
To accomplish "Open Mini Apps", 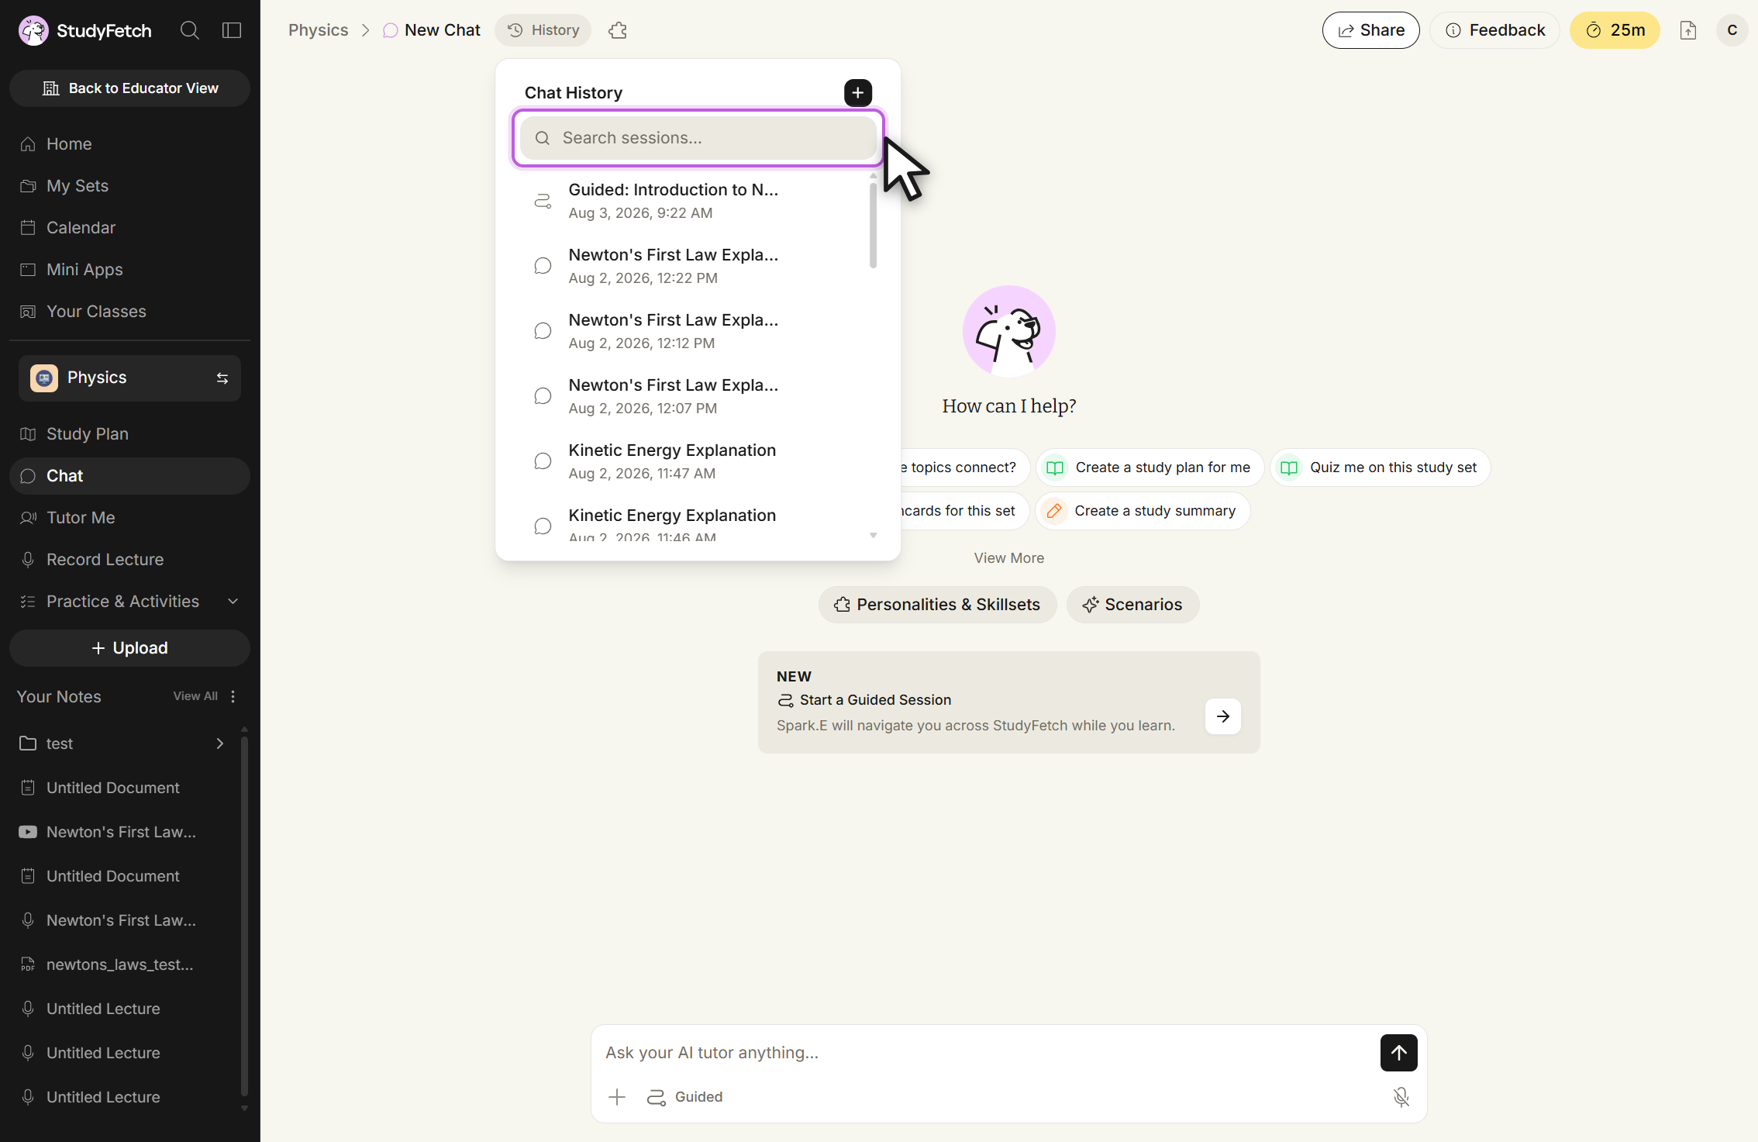I will point(130,270).
